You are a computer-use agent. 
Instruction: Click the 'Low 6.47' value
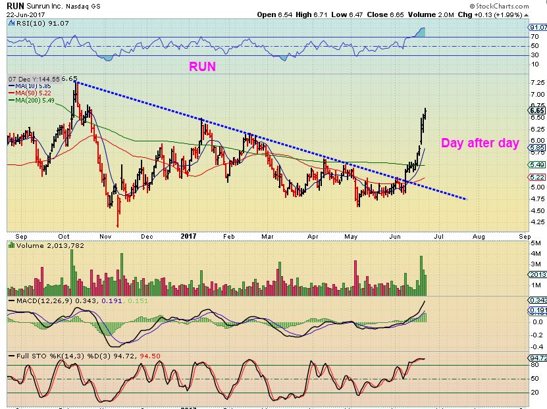point(347,14)
